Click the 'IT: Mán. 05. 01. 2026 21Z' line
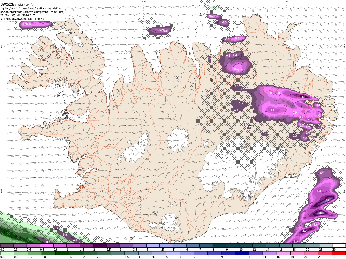The width and height of the screenshot is (346, 259). coord(18,15)
